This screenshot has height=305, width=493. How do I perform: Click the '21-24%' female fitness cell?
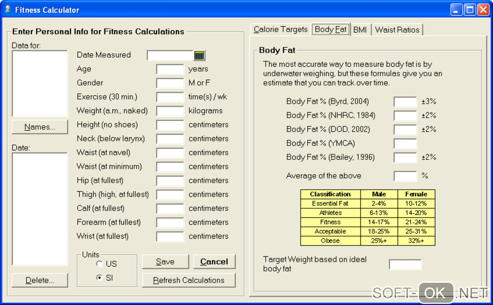(416, 222)
